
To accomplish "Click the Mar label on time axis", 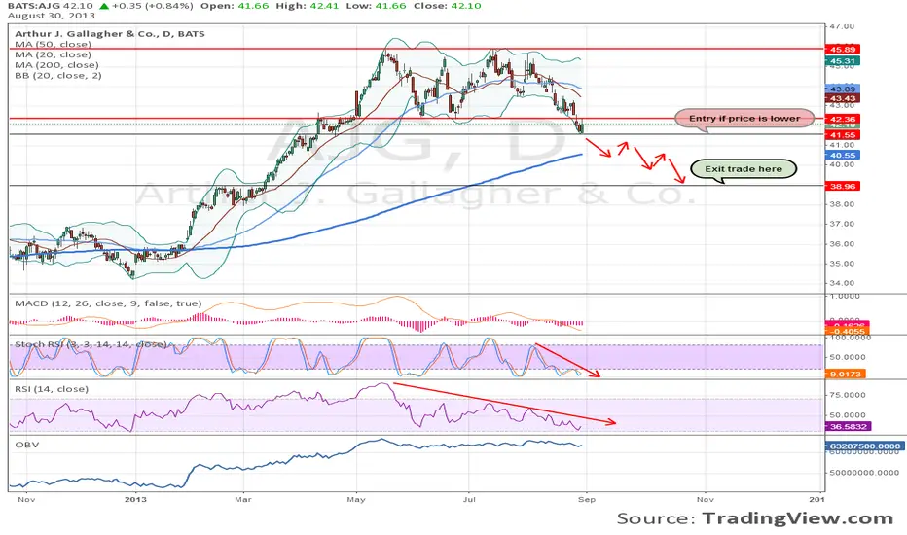I will point(243,499).
